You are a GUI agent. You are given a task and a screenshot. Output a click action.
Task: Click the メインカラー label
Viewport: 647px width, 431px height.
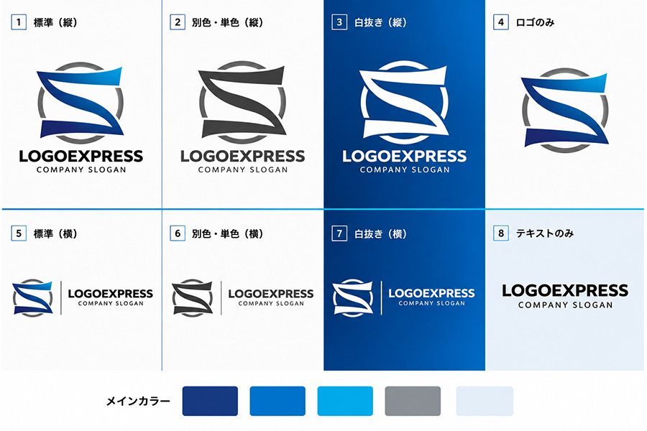click(138, 402)
